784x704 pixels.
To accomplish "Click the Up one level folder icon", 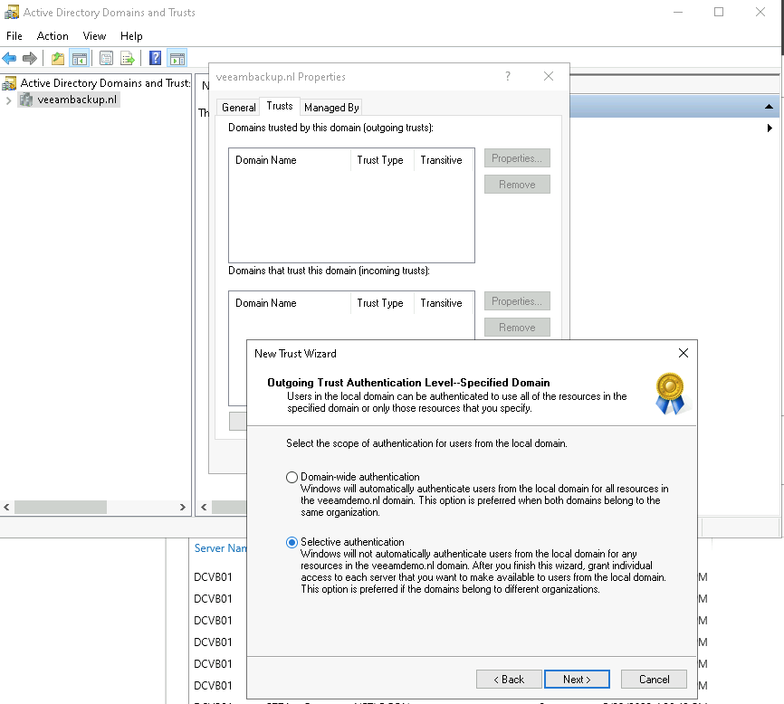I will tap(58, 59).
